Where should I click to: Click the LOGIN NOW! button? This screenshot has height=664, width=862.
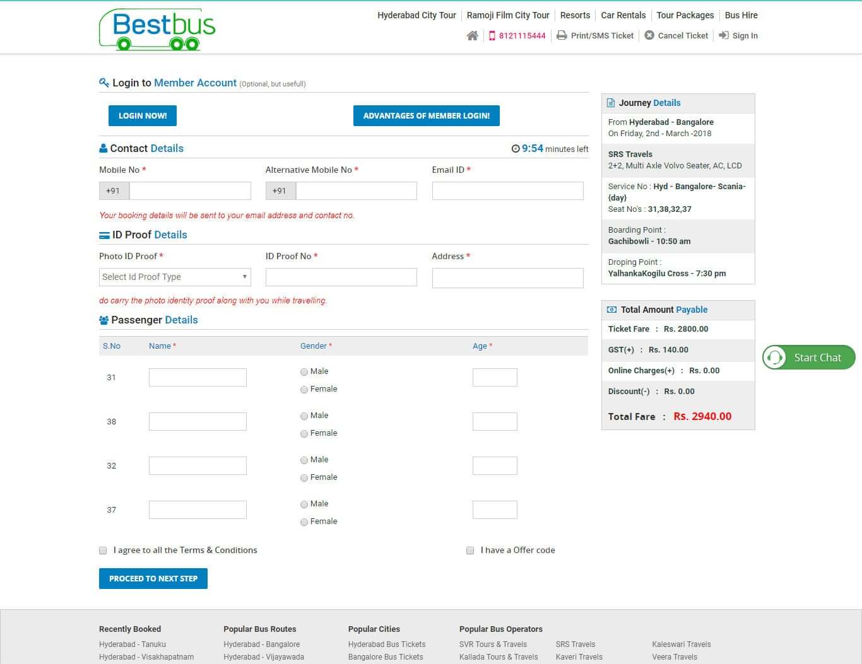click(x=143, y=115)
